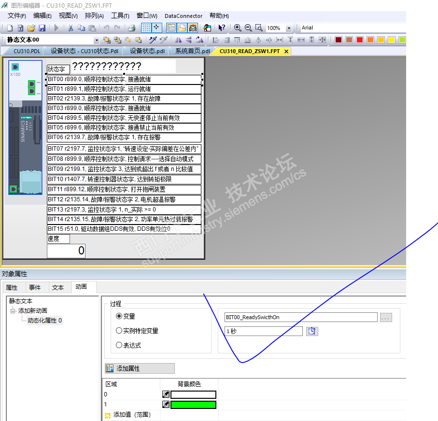Pick the dark red palette color

click(339, 40)
